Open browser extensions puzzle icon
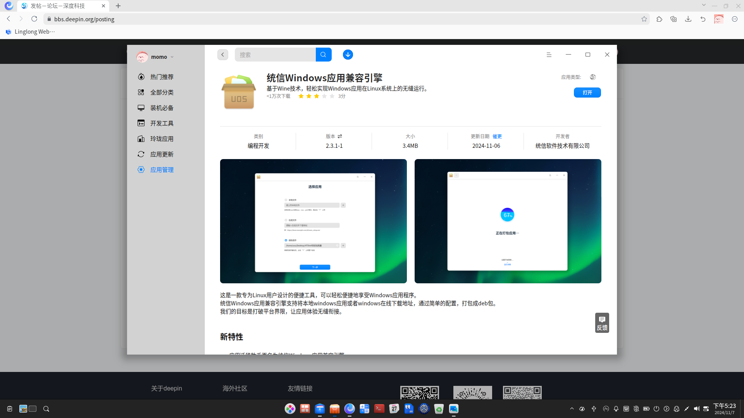 coord(659,19)
